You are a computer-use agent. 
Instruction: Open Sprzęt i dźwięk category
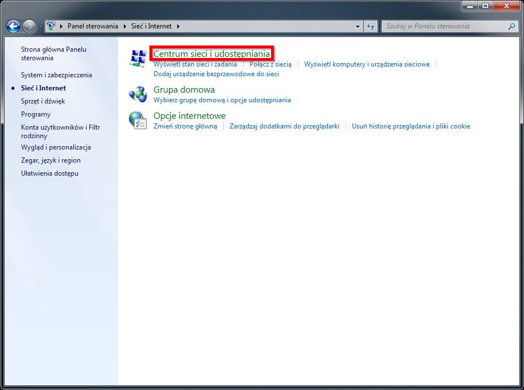click(43, 101)
